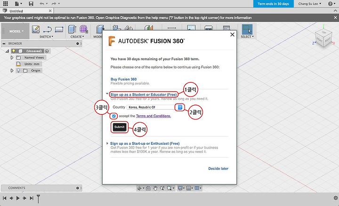The image size is (339, 206).
Task: Click the Save disk icon
Action: coord(31,4)
